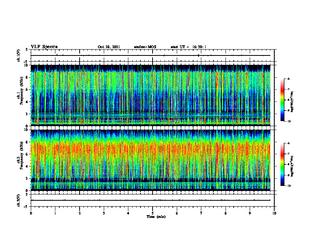Viewport: 309px width, 239px height.
Task: Click the 'ch.1(V)' axis label
Action: tap(18, 55)
